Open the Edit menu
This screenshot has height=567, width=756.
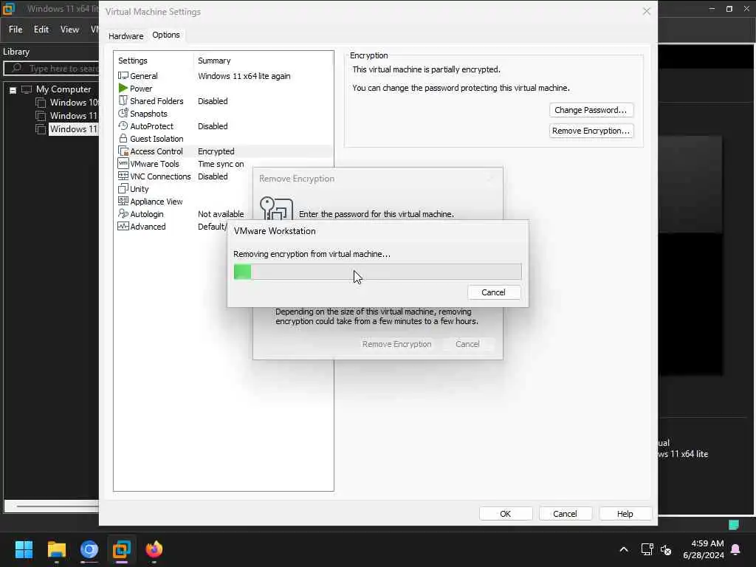pos(41,30)
